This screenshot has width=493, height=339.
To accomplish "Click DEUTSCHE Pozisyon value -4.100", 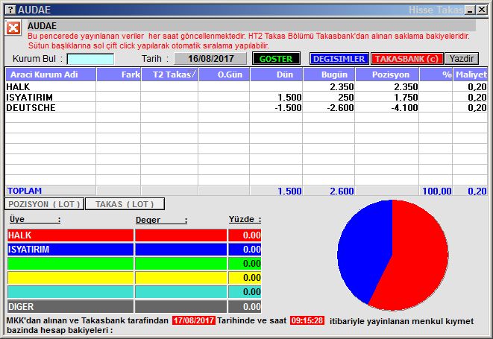I will click(405, 108).
